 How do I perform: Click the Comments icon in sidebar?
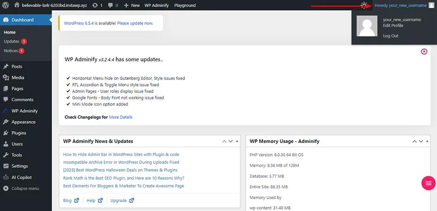click(6, 100)
